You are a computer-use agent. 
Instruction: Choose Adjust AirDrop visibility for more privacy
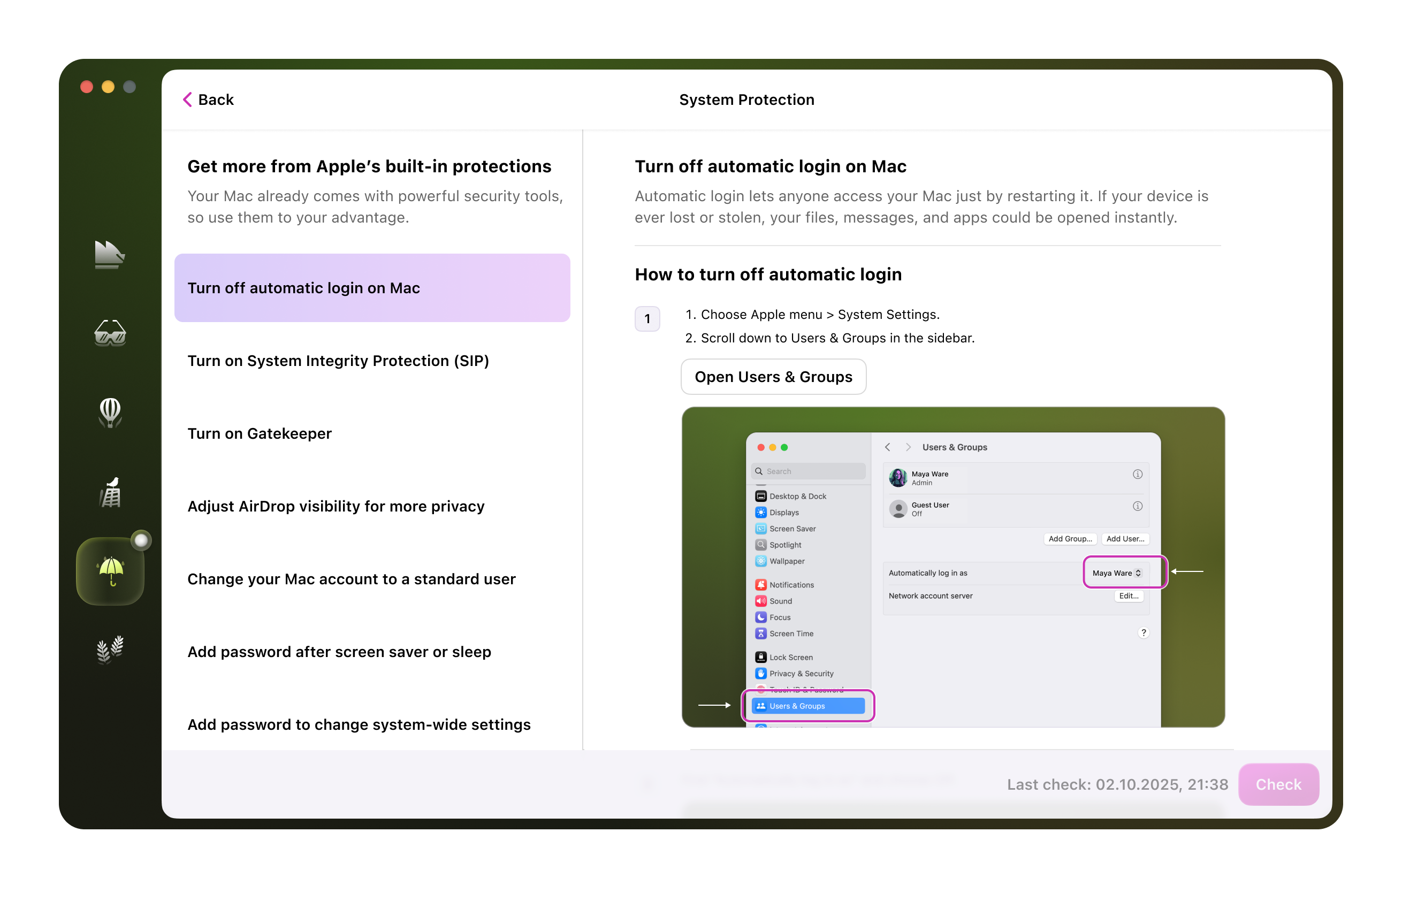click(336, 506)
